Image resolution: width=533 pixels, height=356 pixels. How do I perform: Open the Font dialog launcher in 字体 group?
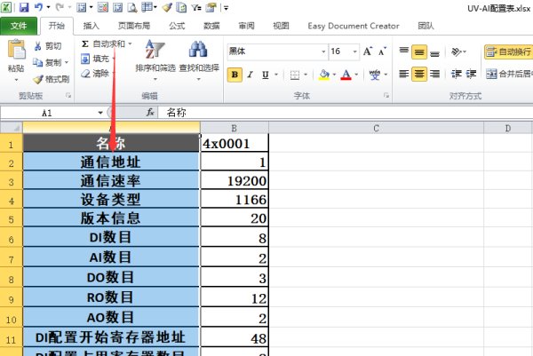pyautogui.click(x=386, y=96)
